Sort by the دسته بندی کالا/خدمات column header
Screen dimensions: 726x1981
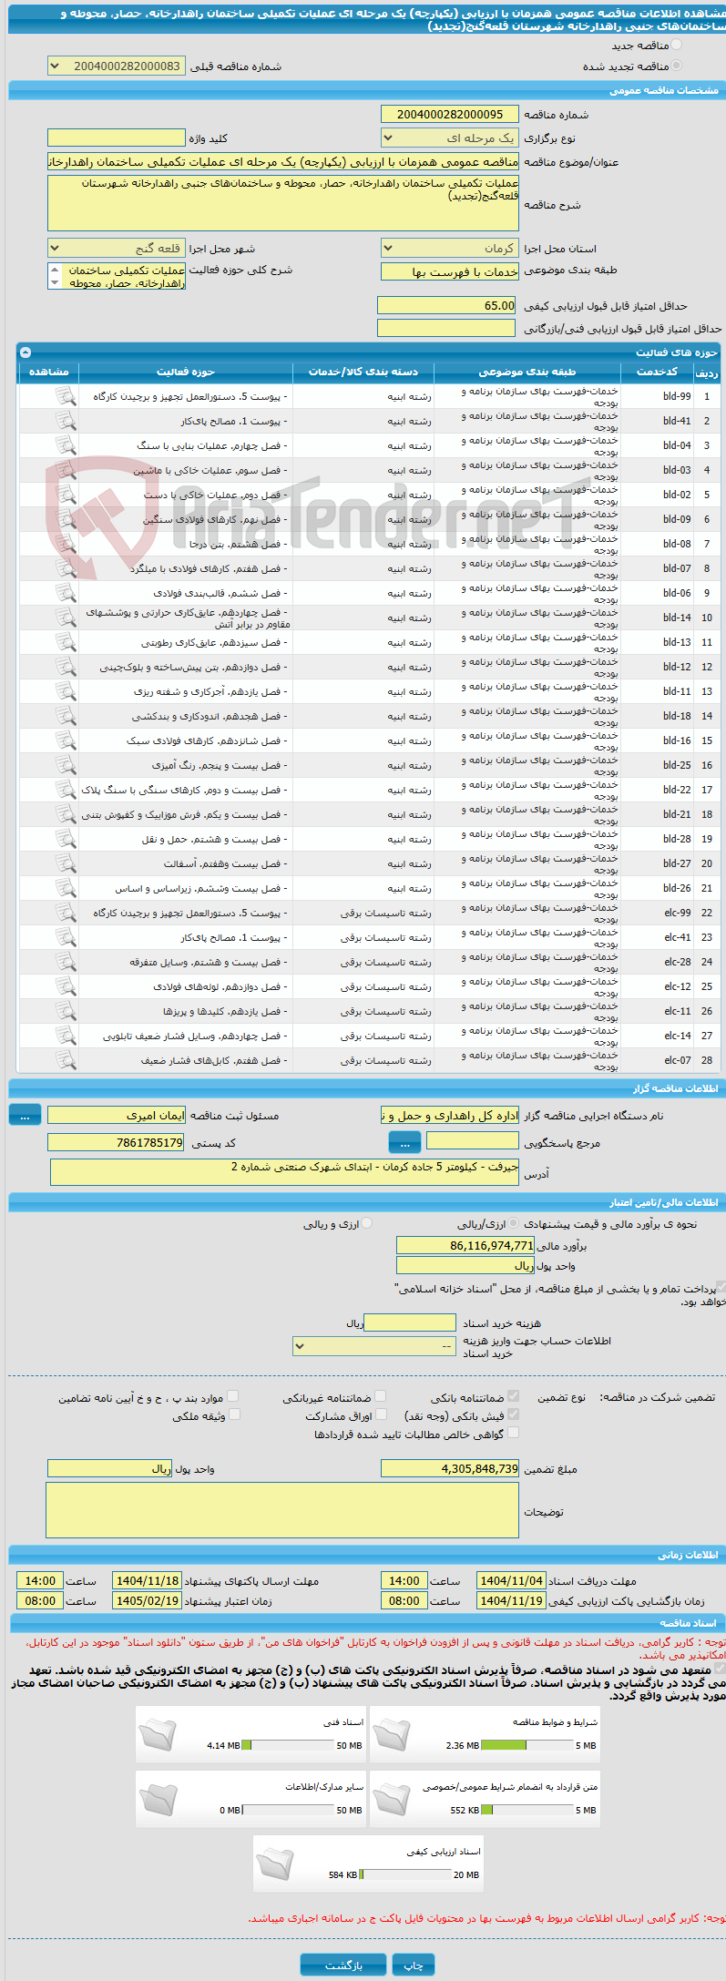point(363,372)
